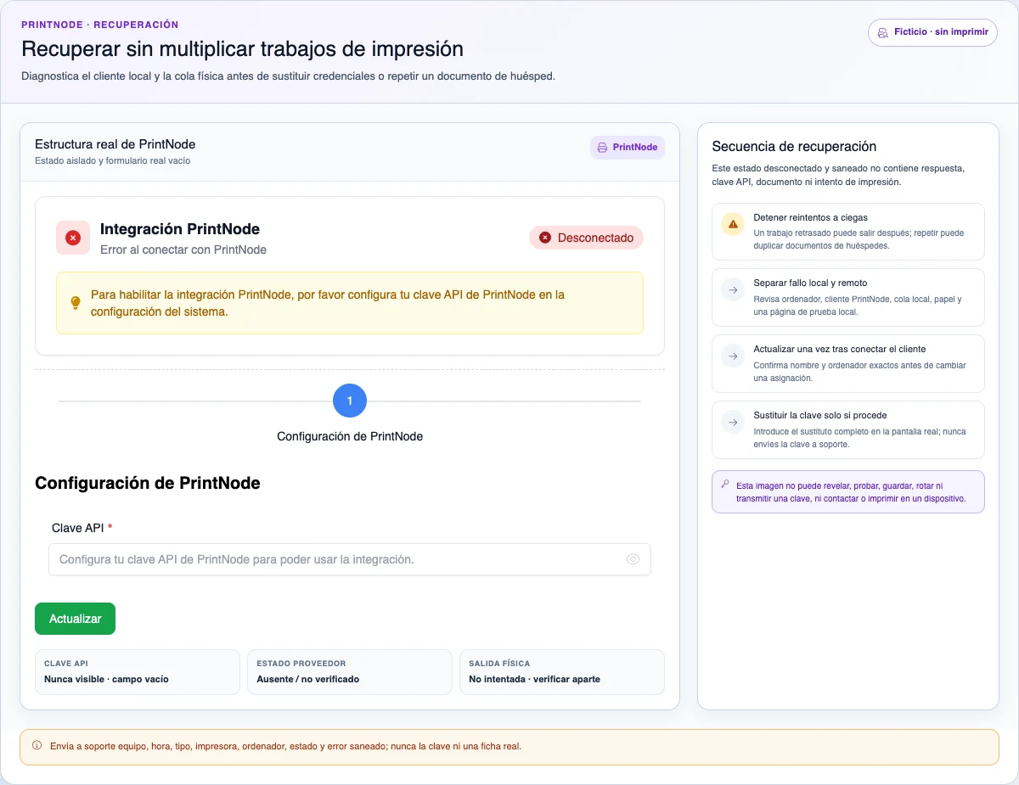Click the Secuencia de recuperación heading
This screenshot has width=1019, height=785.
pos(794,147)
